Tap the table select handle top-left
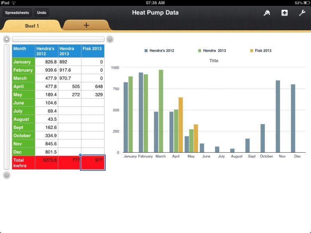 click(x=7, y=39)
